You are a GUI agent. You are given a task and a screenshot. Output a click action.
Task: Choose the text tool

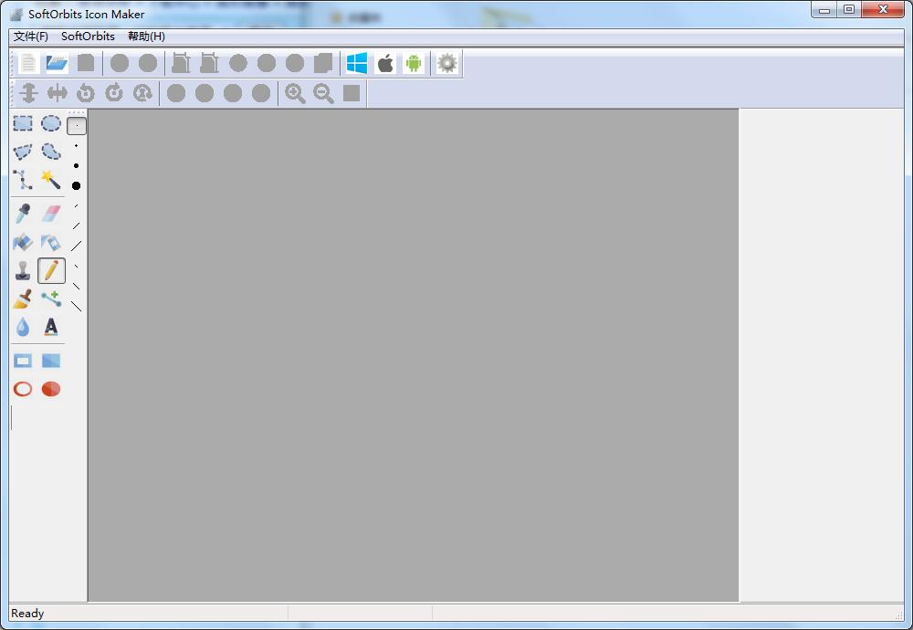coord(51,329)
